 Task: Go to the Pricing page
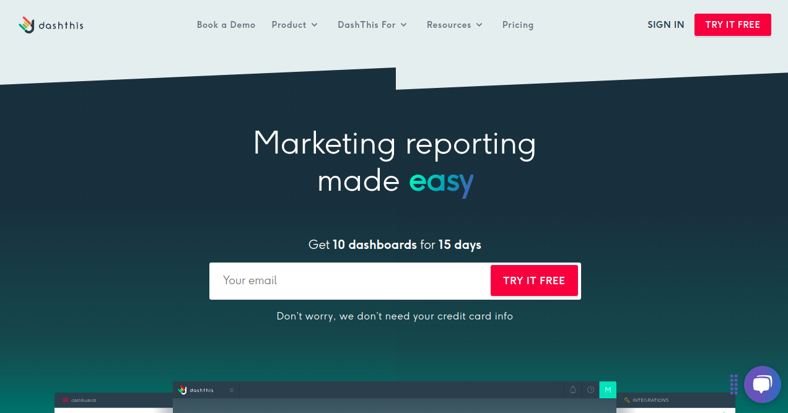(x=518, y=25)
